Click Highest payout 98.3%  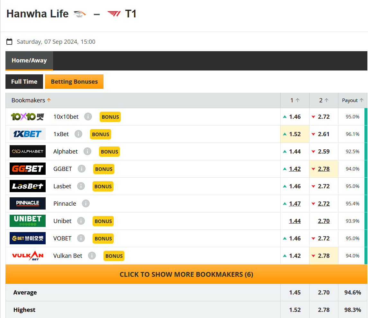pyautogui.click(x=353, y=310)
